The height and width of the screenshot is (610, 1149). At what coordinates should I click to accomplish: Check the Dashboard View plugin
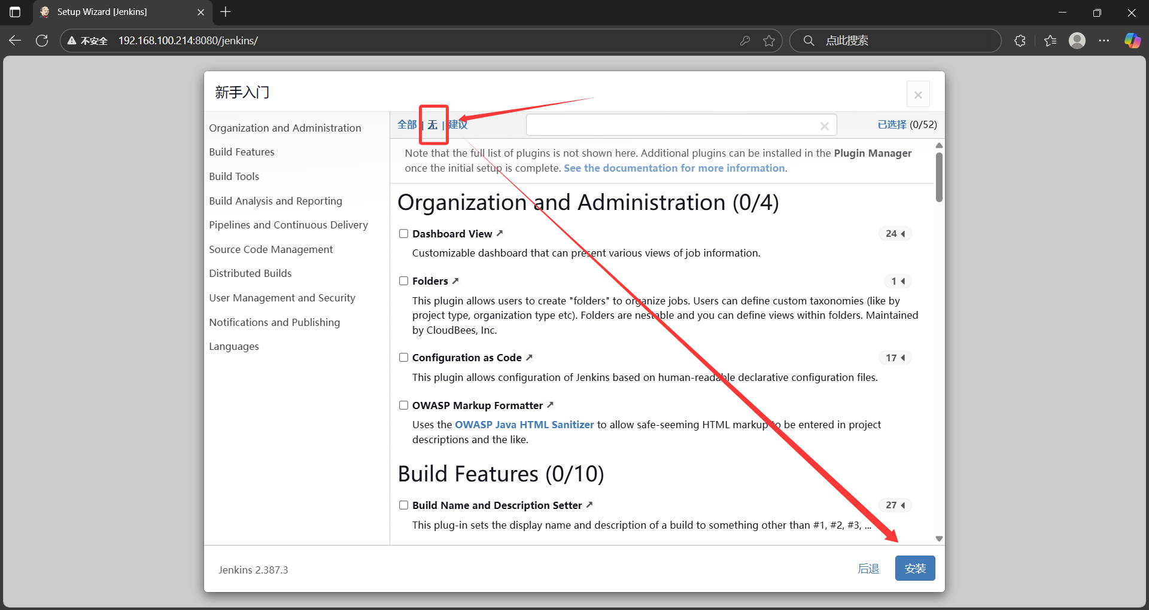click(x=404, y=234)
